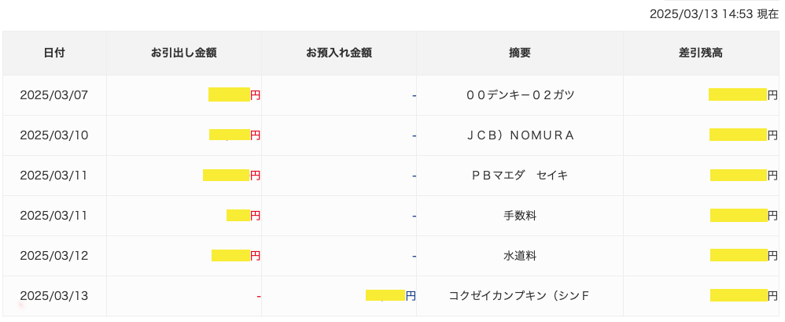
Task: Click the 手数料 description cell
Action: pos(520,216)
